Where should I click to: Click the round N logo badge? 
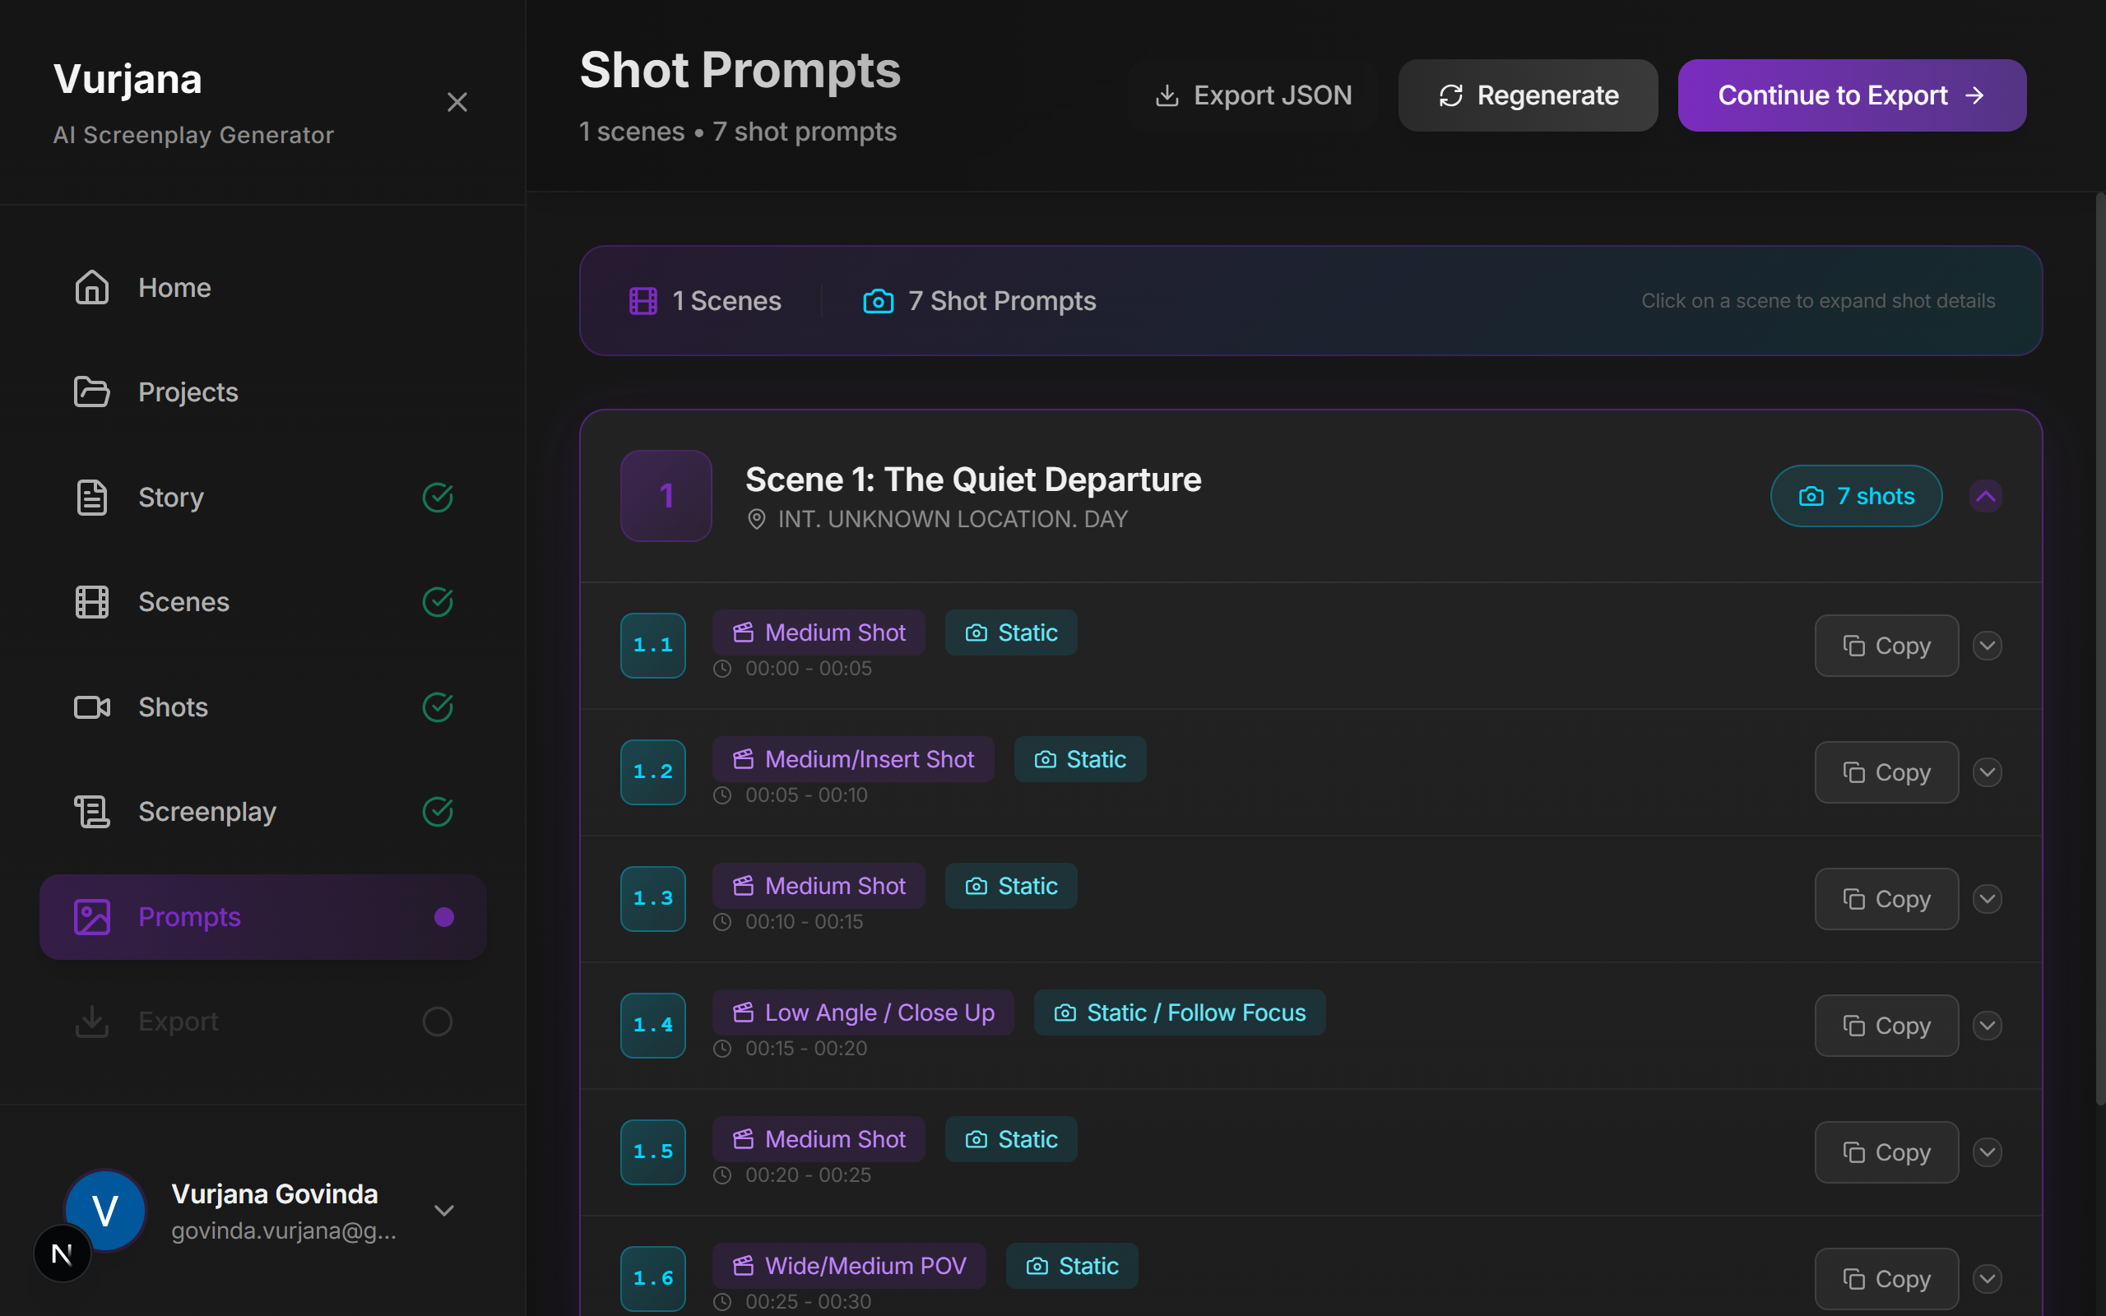click(62, 1253)
